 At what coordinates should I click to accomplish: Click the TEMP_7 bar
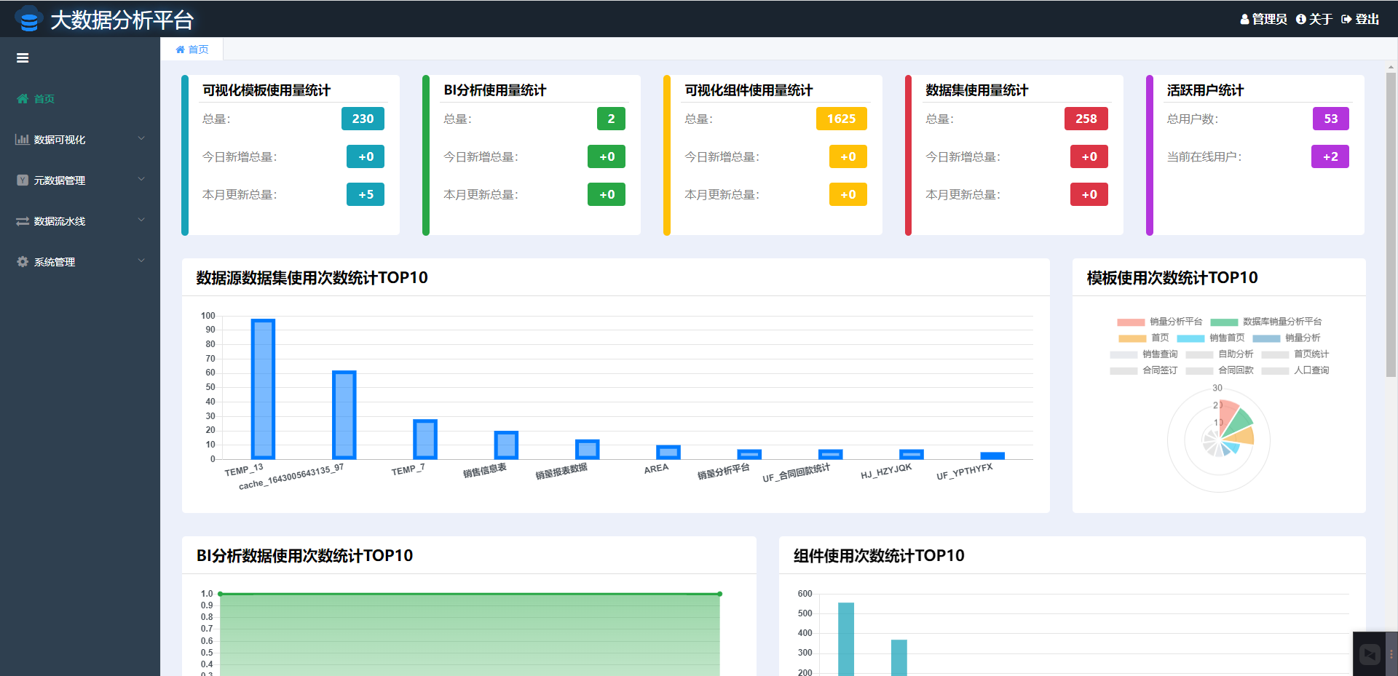click(425, 440)
